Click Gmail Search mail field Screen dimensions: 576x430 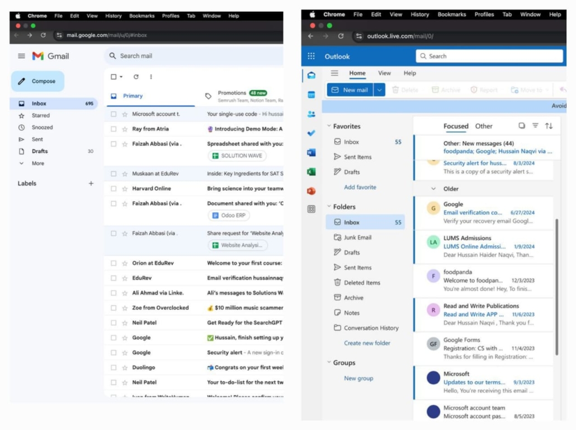[195, 56]
